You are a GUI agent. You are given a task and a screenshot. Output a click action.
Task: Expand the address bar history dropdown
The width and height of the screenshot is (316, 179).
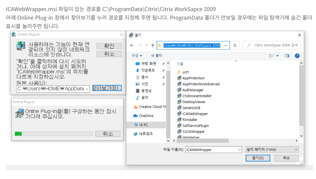click(x=226, y=46)
